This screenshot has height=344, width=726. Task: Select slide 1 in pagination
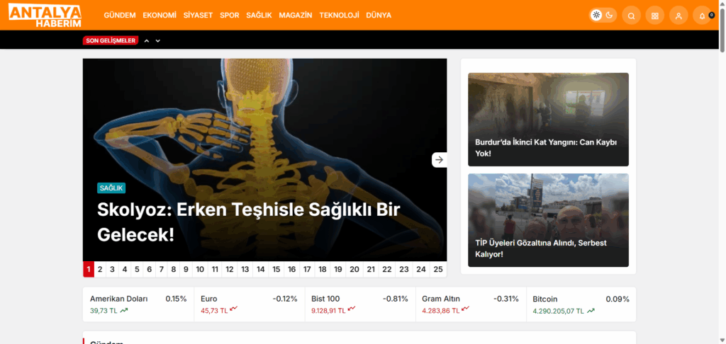[89, 269]
